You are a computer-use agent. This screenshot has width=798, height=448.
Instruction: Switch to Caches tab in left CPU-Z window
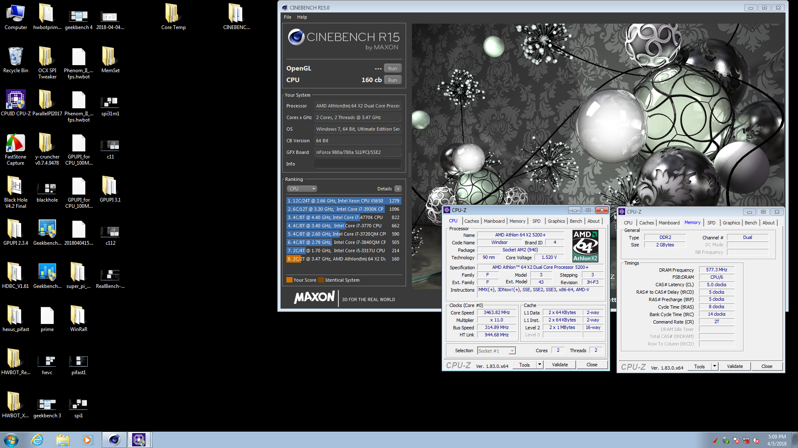[472, 221]
